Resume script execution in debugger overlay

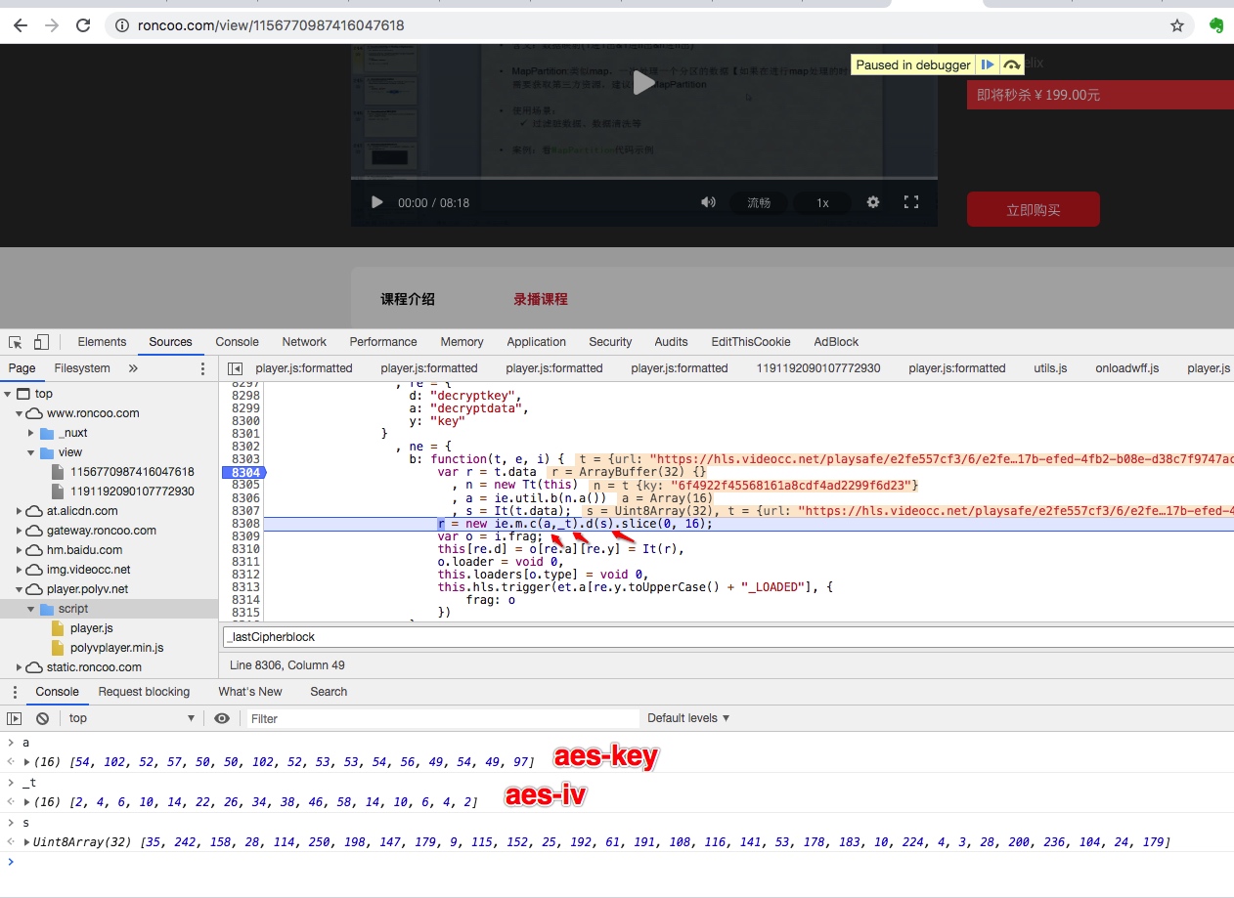click(988, 64)
